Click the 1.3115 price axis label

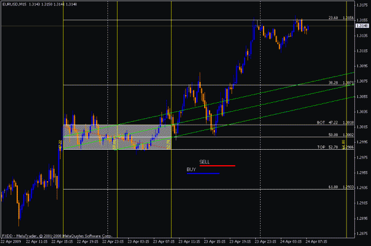362,51
